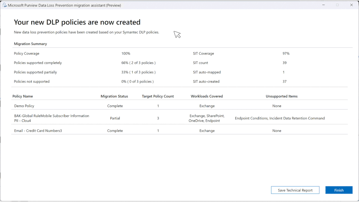Screen dimensions: 359x202
Task: Click the Target Policy Count column header
Action: 158,96
